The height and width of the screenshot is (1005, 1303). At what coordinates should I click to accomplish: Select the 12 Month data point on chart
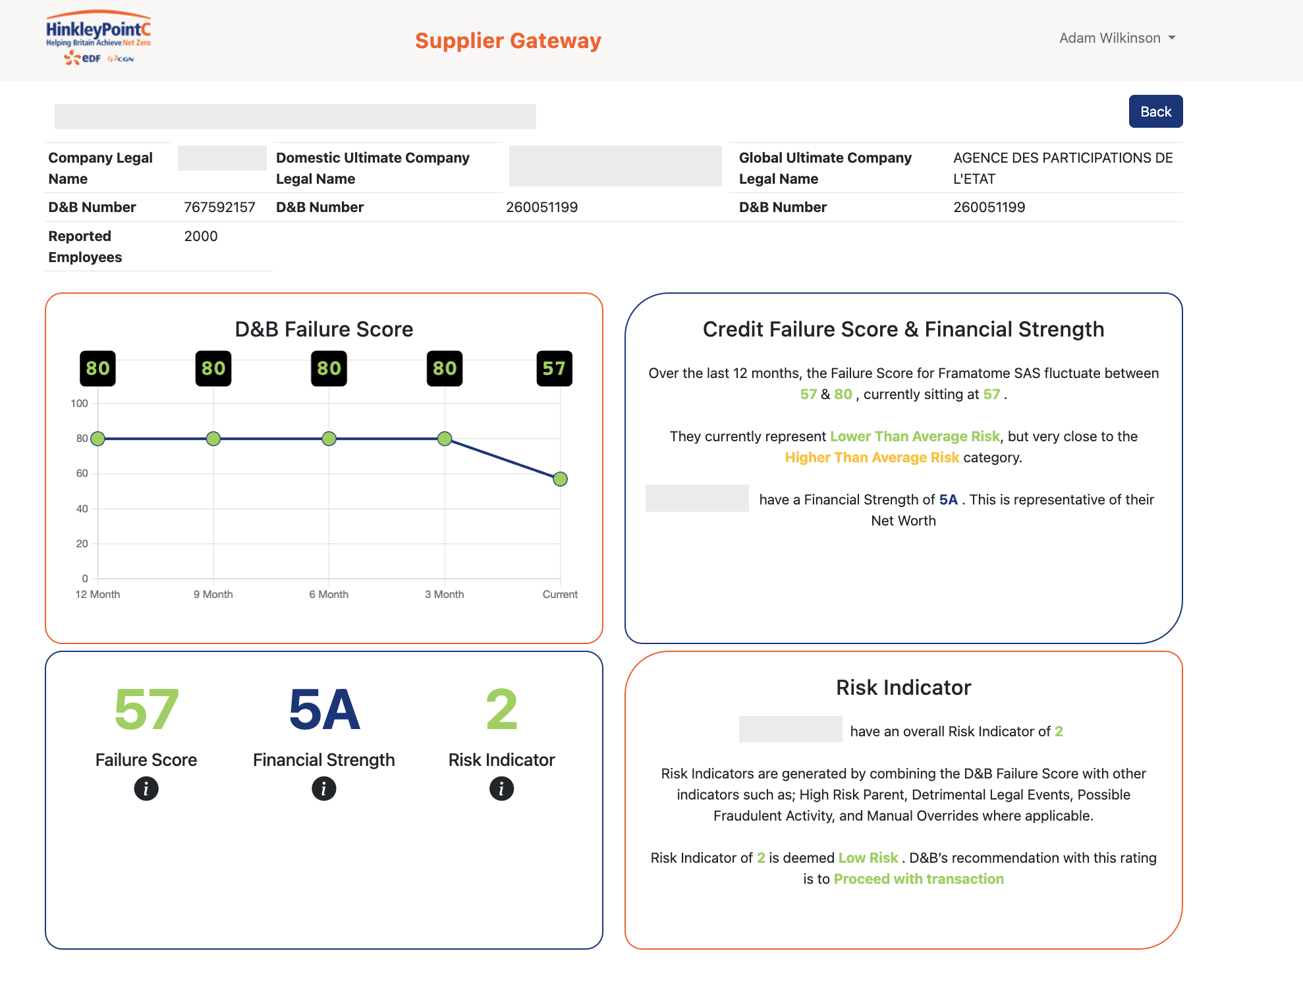tap(97, 439)
